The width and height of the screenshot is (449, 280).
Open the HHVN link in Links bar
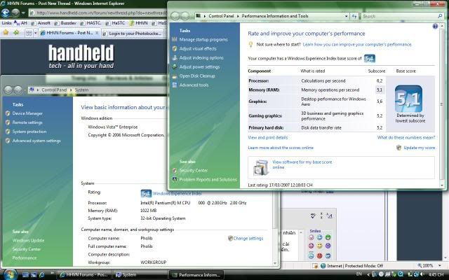point(138,23)
